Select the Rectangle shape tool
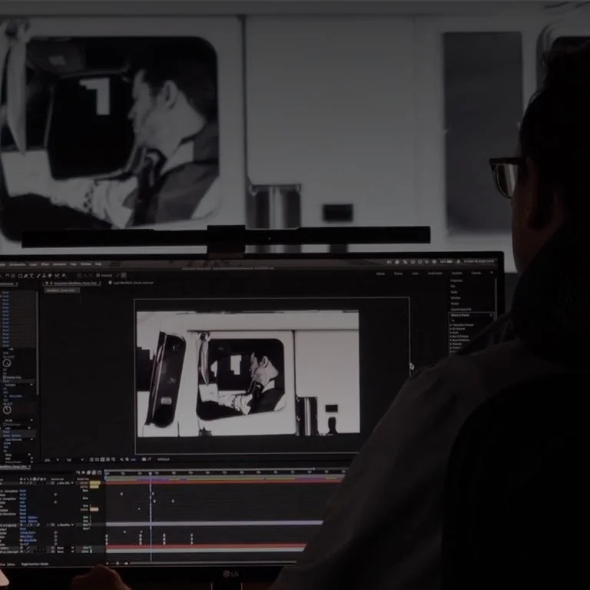Viewport: 590px width, 590px height. [x=20, y=276]
